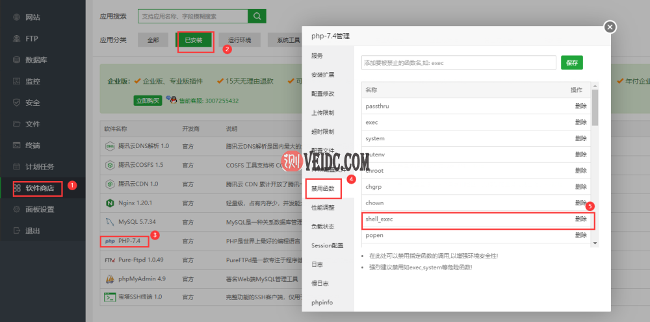Click the 立即购买 purchase button
The width and height of the screenshot is (650, 322).
point(148,101)
